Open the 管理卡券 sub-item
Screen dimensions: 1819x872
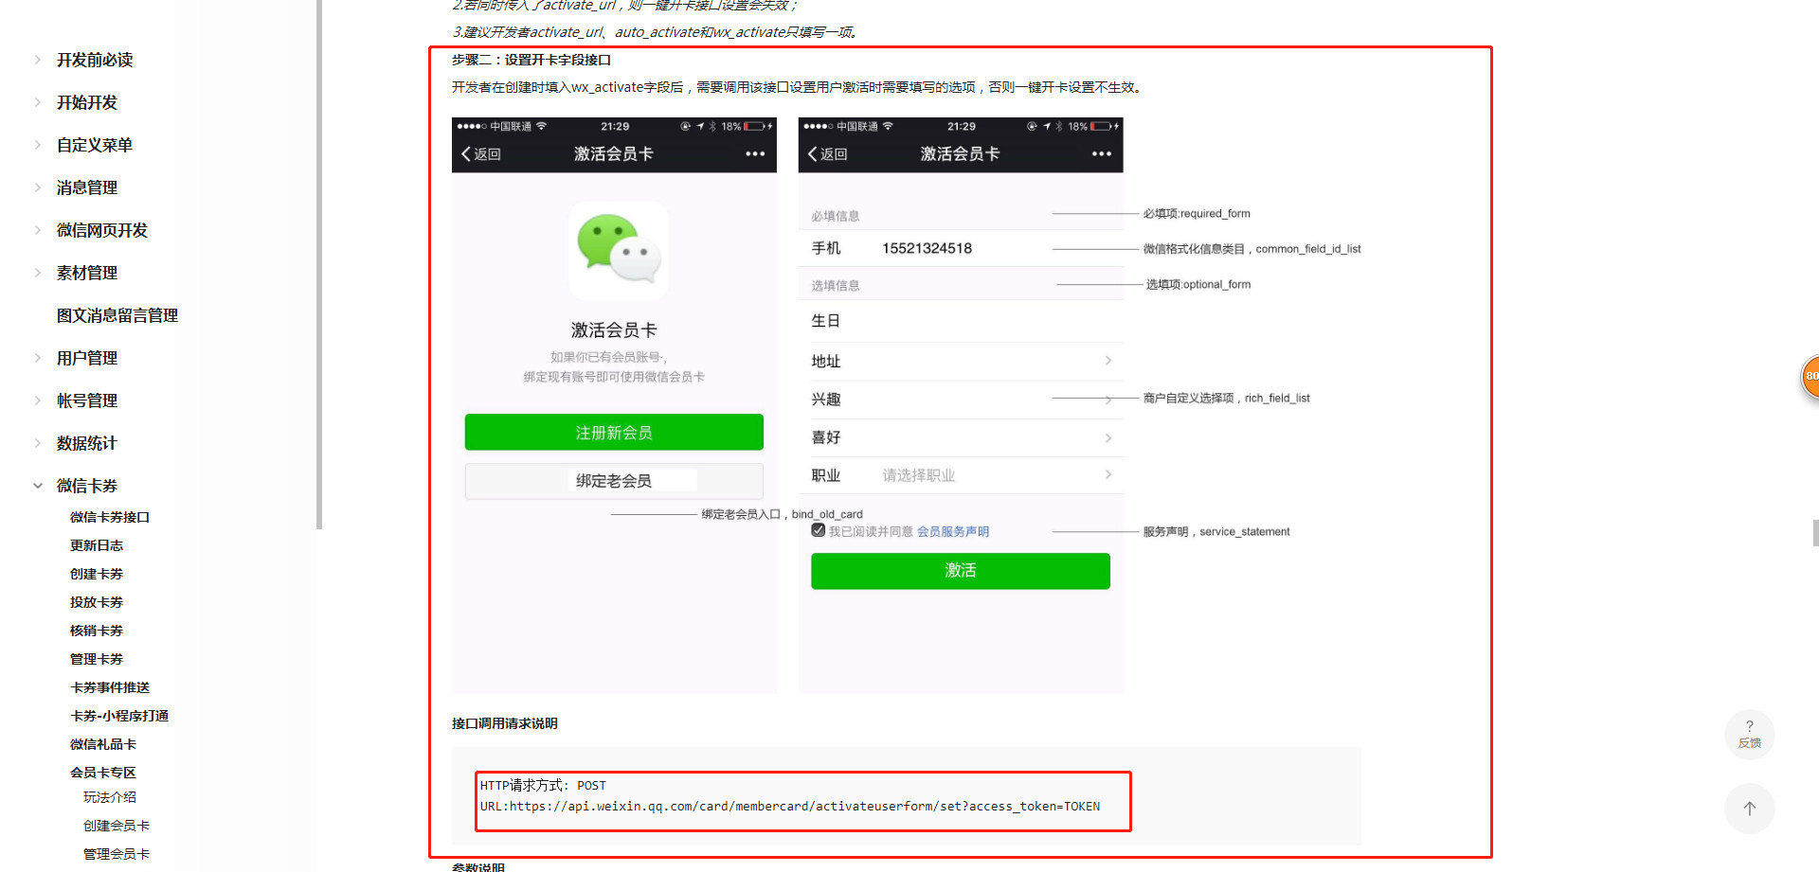point(97,659)
